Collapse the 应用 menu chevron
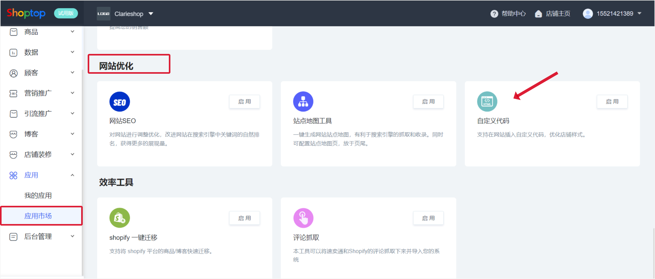The width and height of the screenshot is (655, 279). click(73, 175)
